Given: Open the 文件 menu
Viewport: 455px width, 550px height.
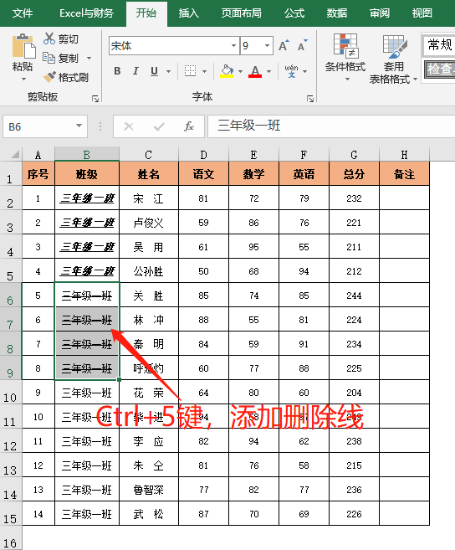Looking at the screenshot, I should tap(23, 13).
